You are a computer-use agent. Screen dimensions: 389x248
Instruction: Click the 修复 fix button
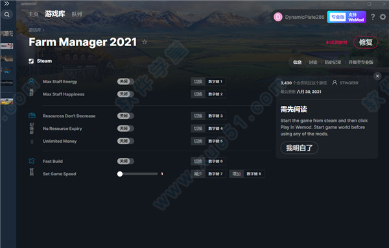click(366, 42)
